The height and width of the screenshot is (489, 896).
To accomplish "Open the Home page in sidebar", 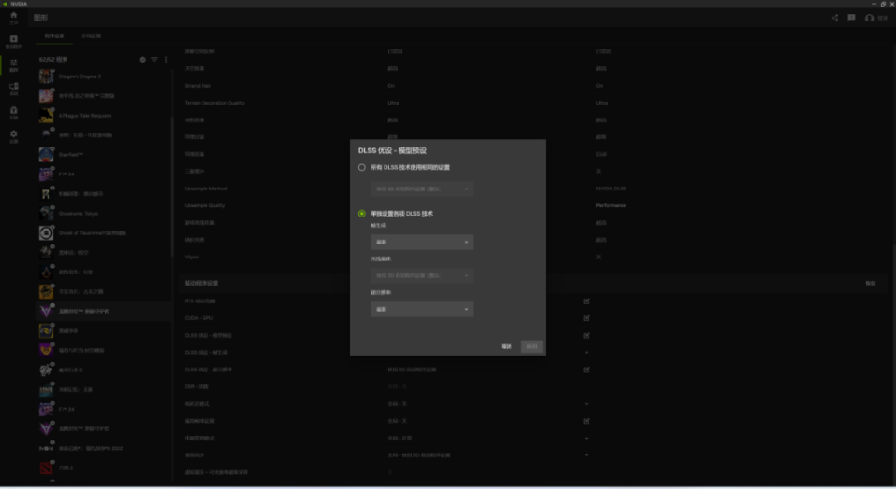I will 14,18.
